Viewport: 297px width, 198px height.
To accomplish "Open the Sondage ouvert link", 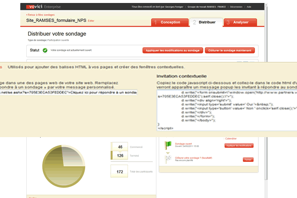I will (x=183, y=144).
